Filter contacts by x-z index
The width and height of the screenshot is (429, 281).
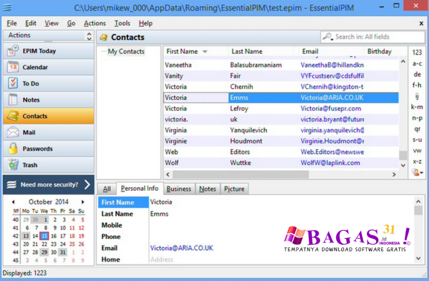click(417, 162)
